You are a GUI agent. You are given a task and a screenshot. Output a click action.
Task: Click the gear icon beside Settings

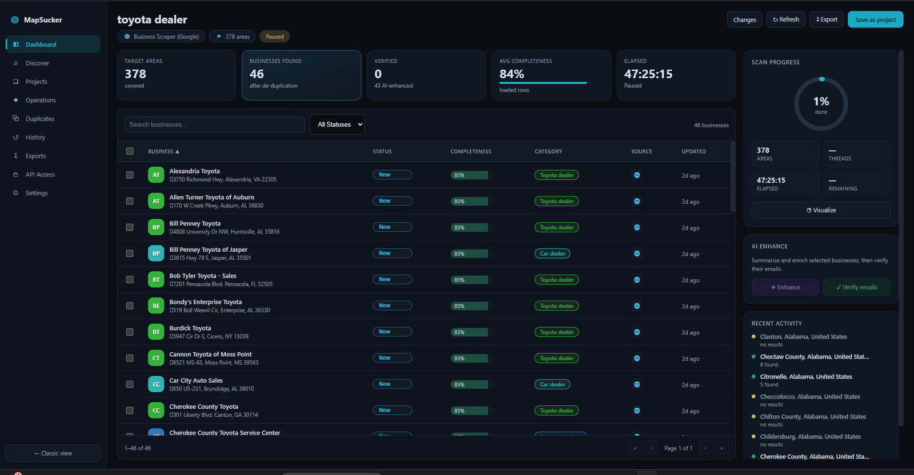15,193
